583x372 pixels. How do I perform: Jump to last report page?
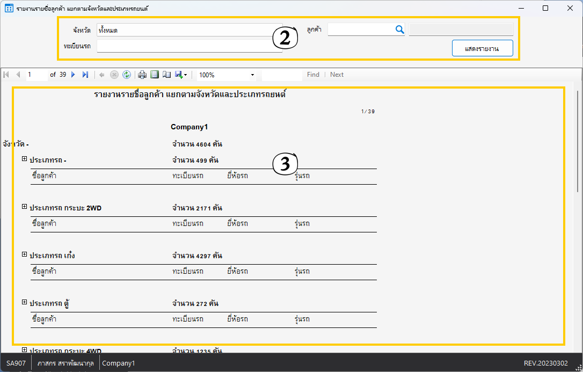coord(85,75)
